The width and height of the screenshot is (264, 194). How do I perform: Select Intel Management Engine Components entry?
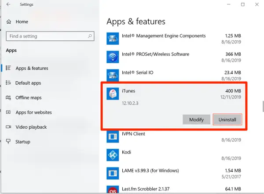pos(174,39)
